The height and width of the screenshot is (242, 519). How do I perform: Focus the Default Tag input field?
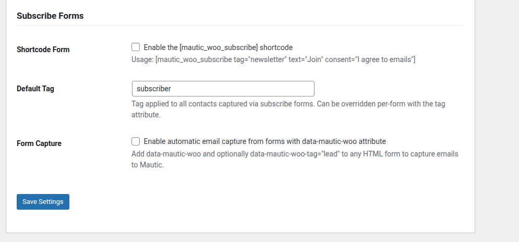pyautogui.click(x=223, y=89)
